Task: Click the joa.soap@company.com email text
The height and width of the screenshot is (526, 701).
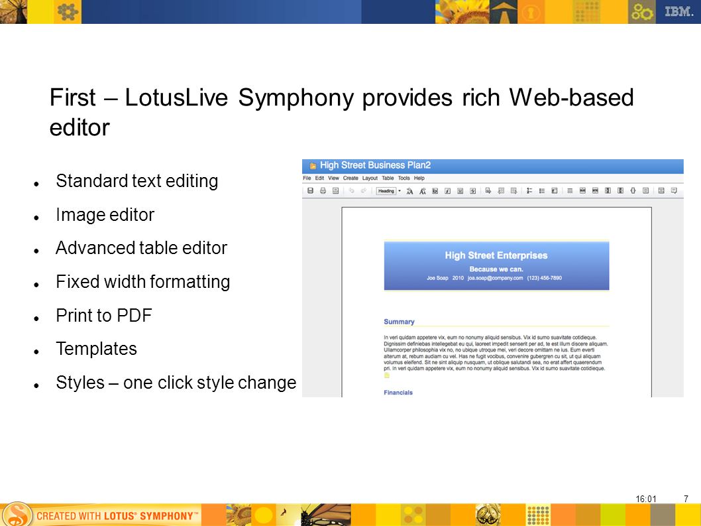Action: click(x=496, y=278)
